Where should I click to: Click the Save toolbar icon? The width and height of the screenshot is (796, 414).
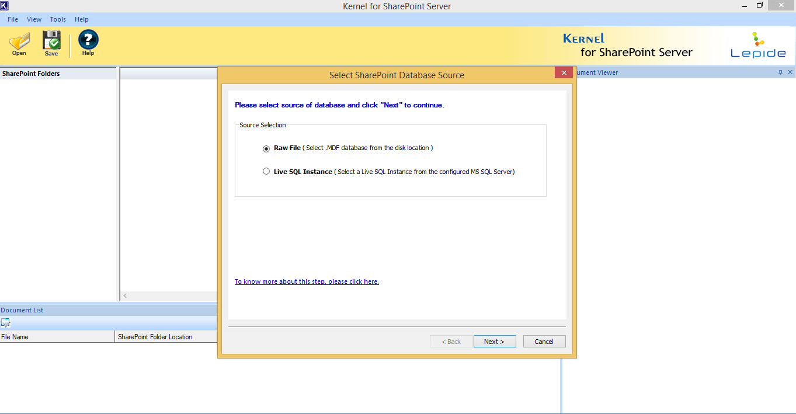click(51, 44)
